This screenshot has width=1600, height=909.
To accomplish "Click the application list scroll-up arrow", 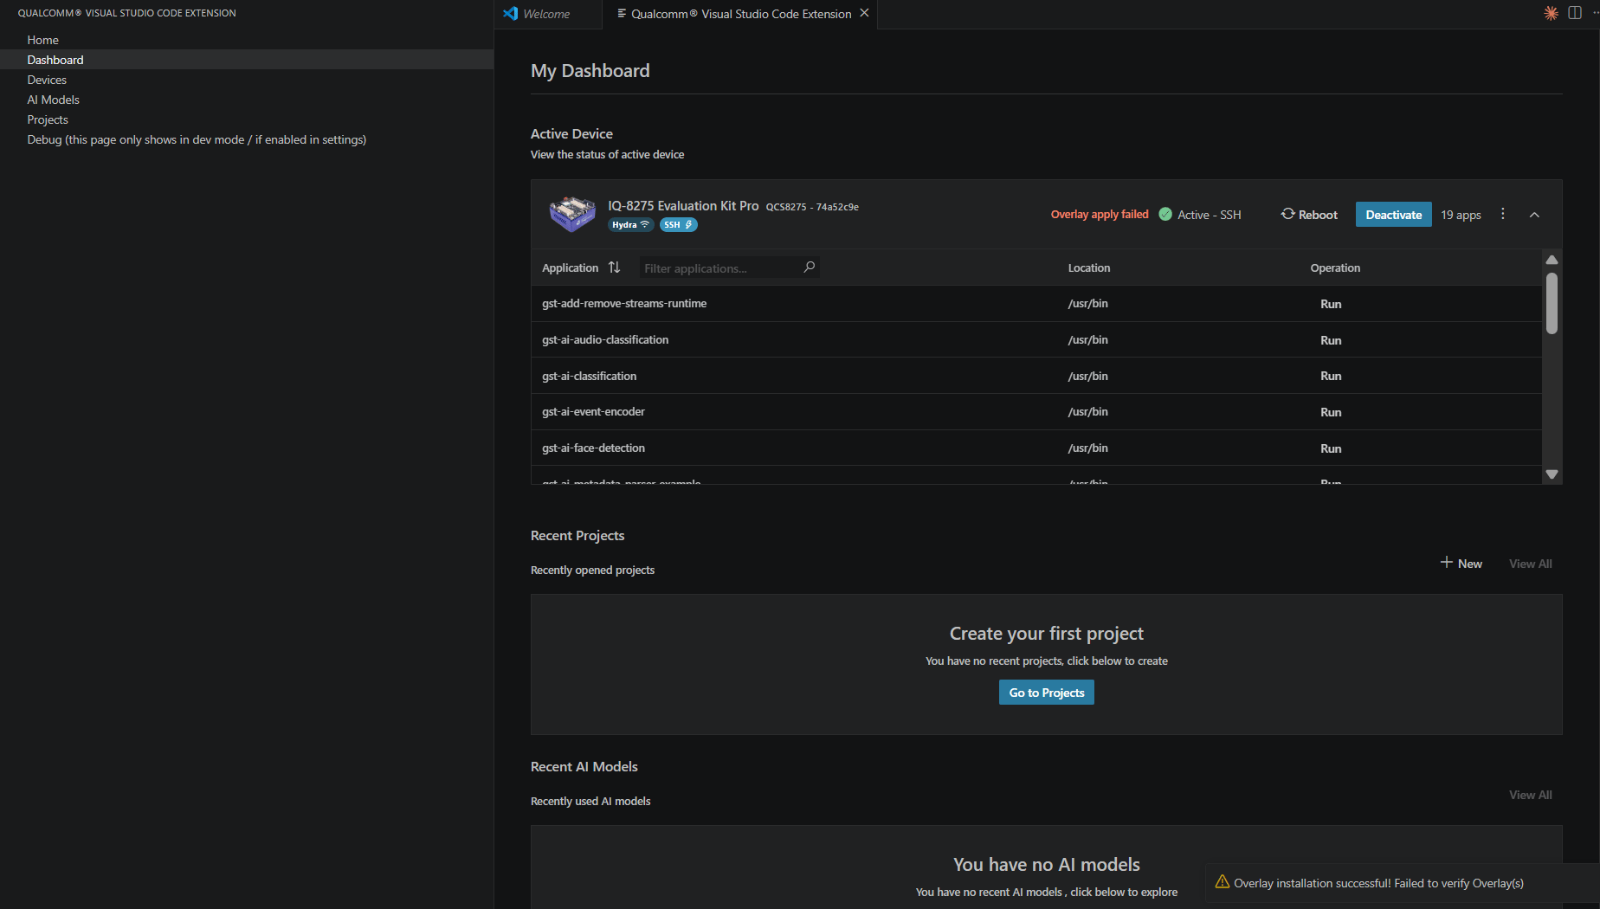I will pyautogui.click(x=1552, y=260).
